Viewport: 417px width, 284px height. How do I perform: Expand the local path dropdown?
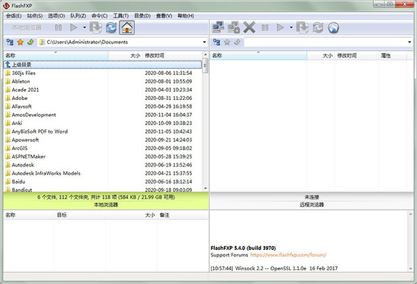pos(204,42)
